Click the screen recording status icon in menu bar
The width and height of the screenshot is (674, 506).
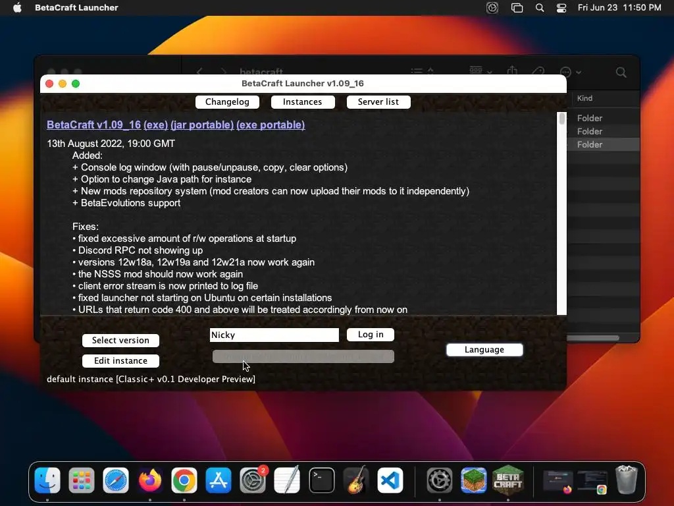click(x=492, y=8)
